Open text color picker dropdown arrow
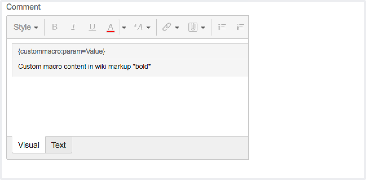Screen dimensions: 366x180 (124, 27)
